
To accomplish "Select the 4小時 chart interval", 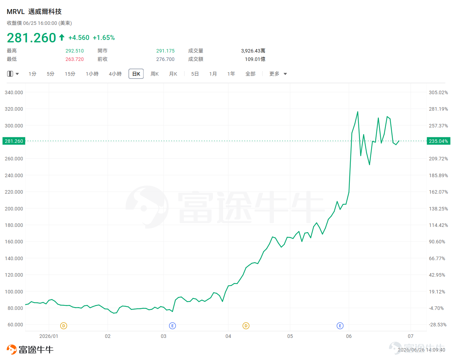I will coord(115,74).
